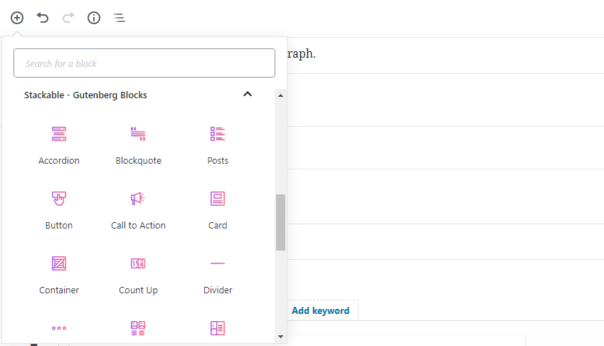604x346 pixels.
Task: Insert the Divider block
Action: 218,275
